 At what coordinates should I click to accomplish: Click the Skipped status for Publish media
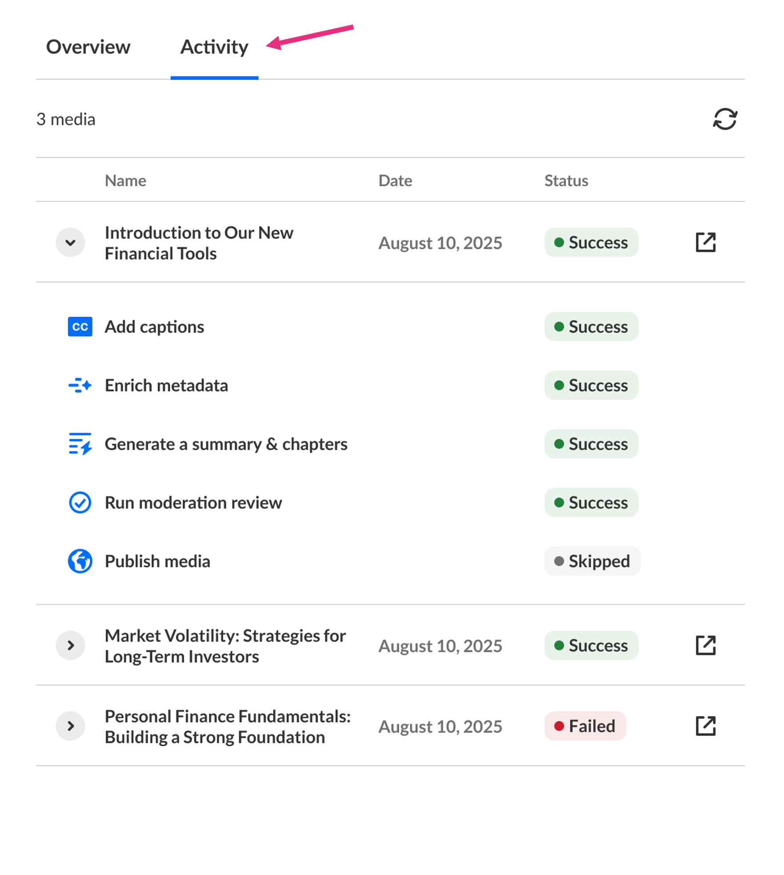click(592, 561)
